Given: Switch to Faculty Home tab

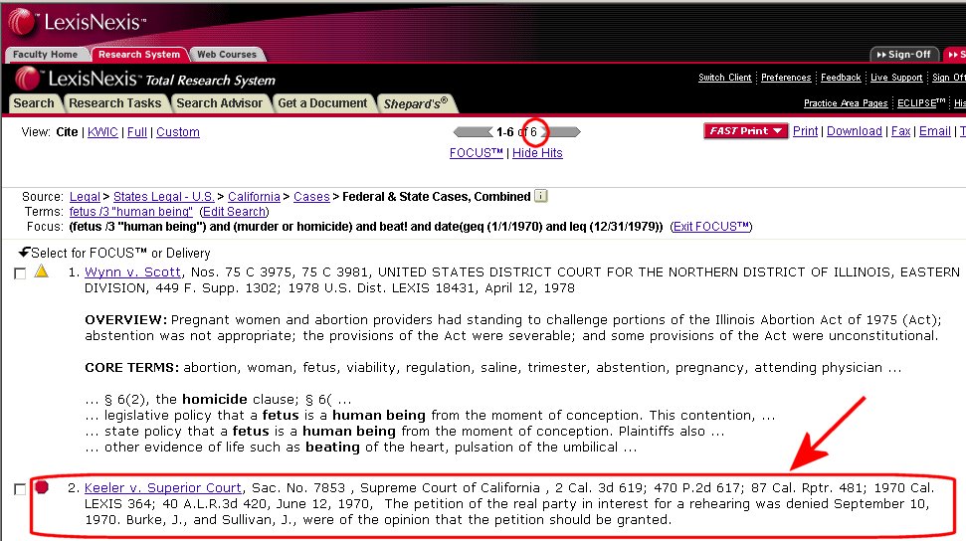Looking at the screenshot, I should (x=45, y=55).
